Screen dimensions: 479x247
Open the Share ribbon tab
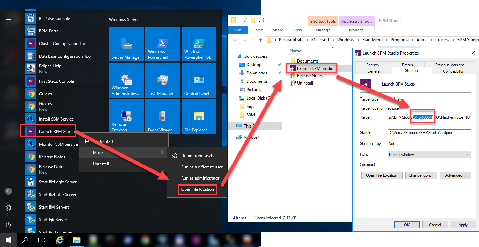(x=278, y=30)
